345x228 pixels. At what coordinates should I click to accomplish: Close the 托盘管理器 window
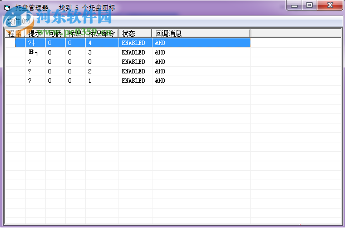pos(330,5)
